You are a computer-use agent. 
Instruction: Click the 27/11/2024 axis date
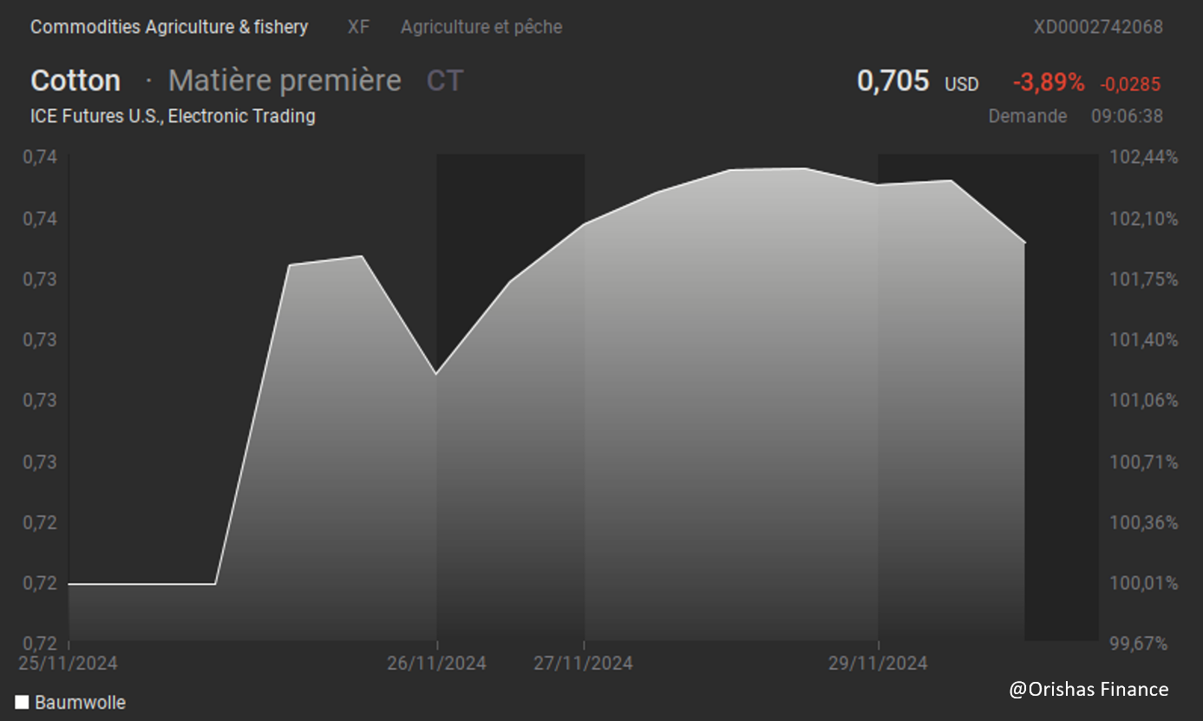[583, 663]
